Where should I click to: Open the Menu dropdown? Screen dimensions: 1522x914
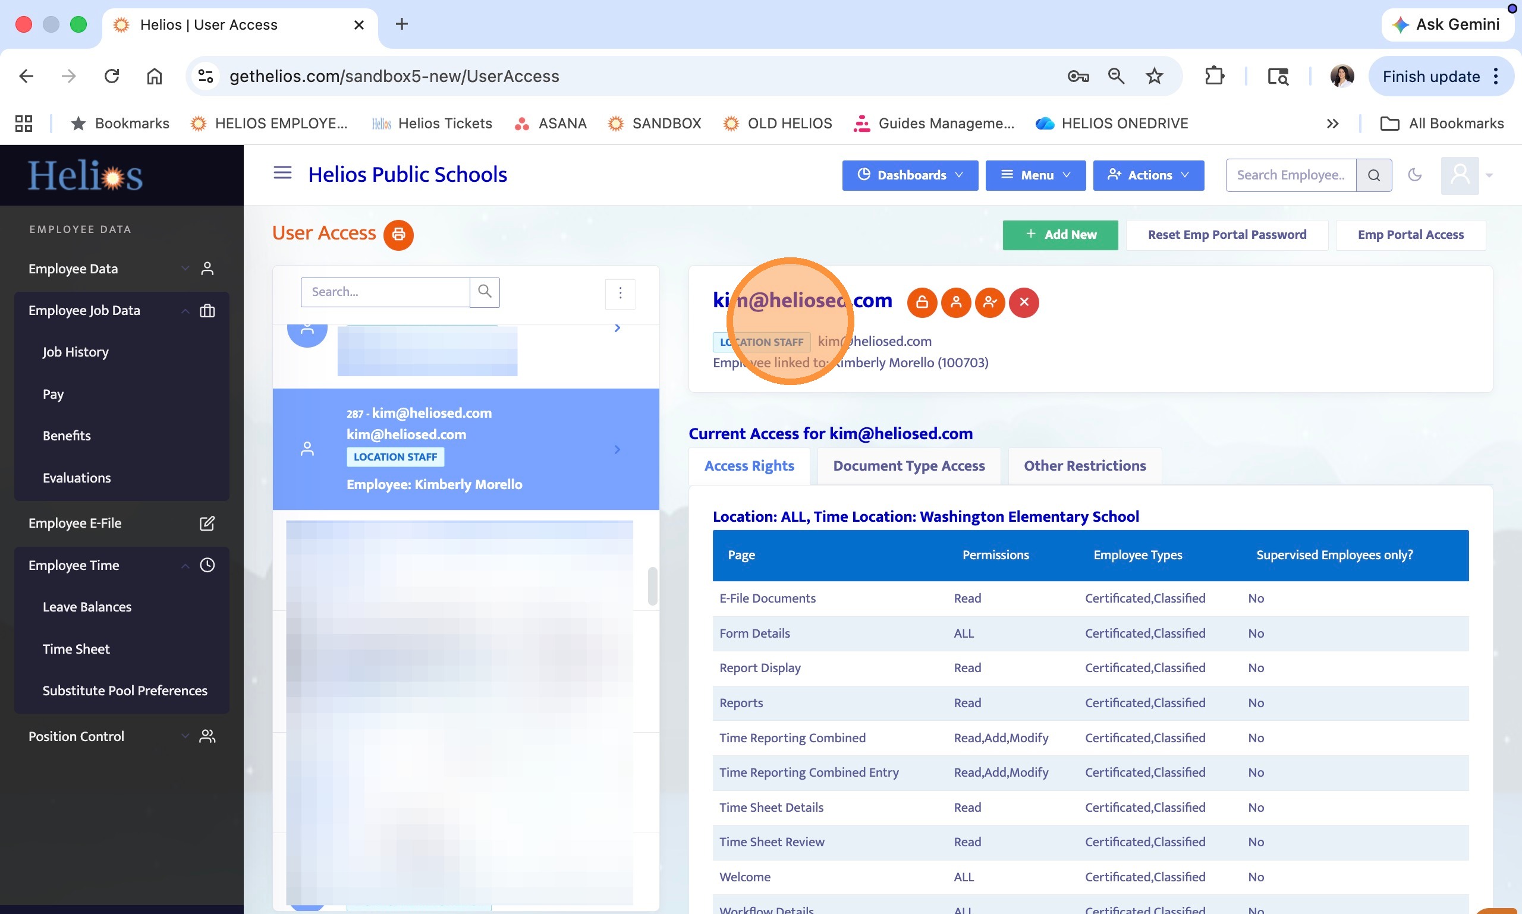1035,175
